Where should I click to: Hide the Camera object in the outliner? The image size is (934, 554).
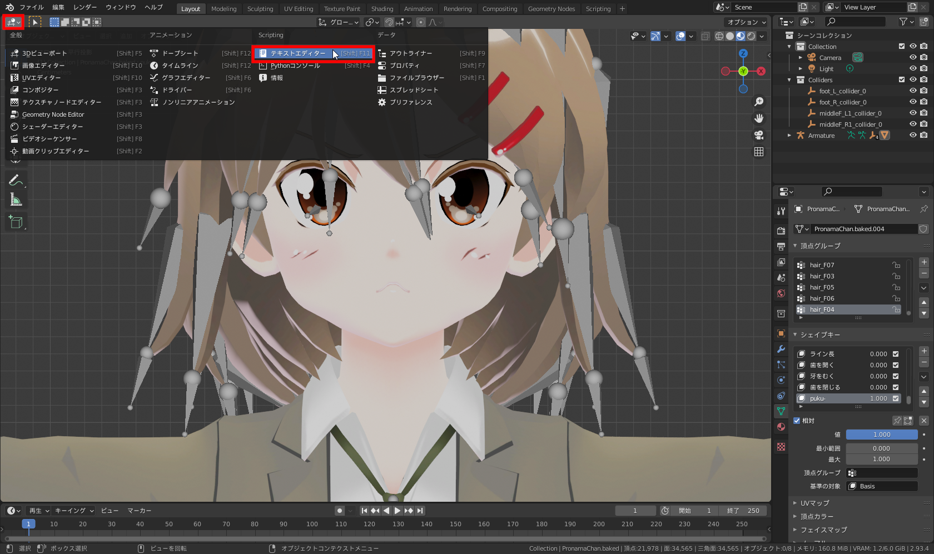912,57
